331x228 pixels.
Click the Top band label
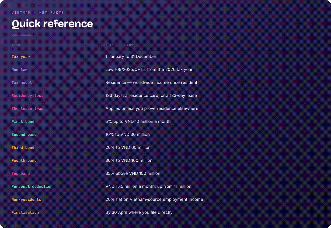pyautogui.click(x=21, y=173)
